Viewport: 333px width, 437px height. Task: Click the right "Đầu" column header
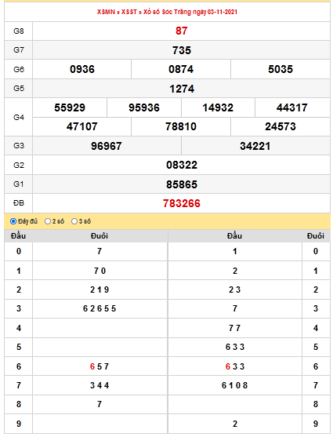click(x=234, y=236)
